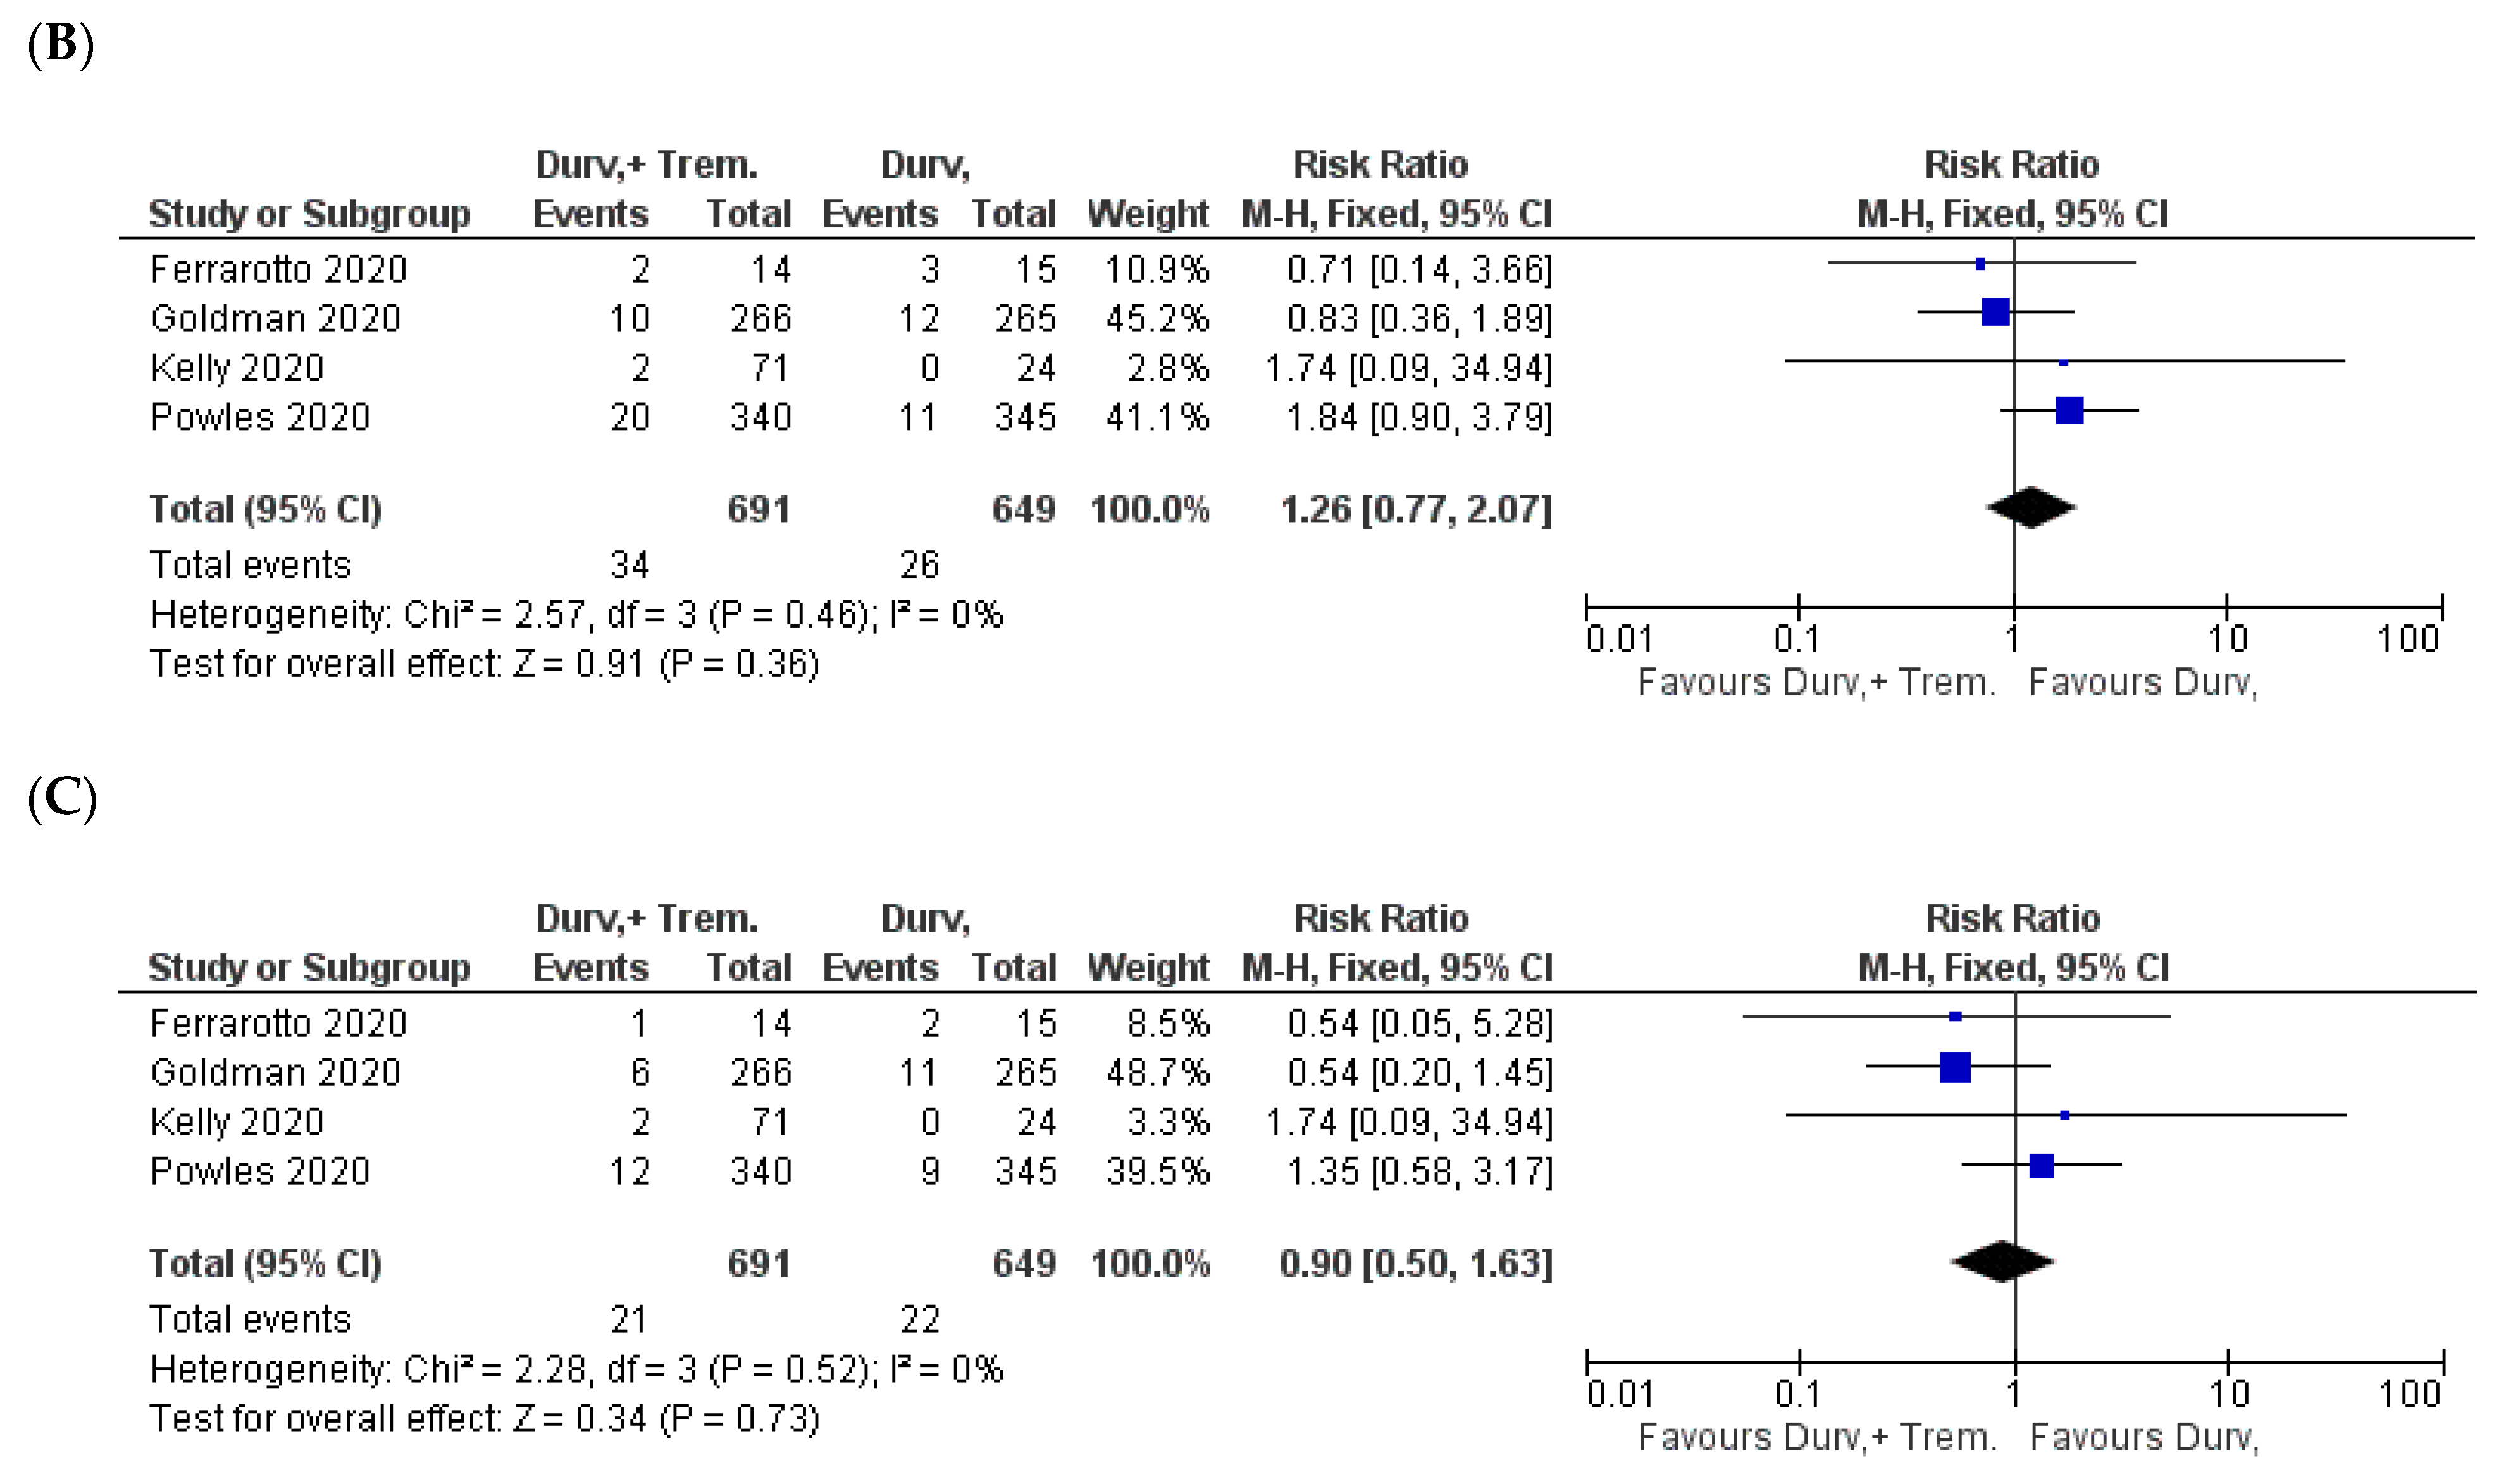Viewport: 2506px width, 1484px height.
Task: Click the Powles 2020 blue square in panel B
Action: click(x=2069, y=410)
